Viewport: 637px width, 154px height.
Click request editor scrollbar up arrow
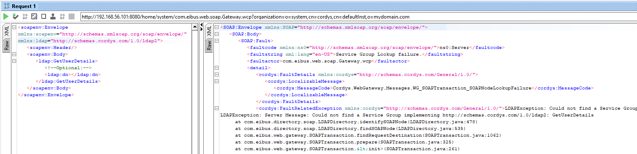tap(195, 27)
